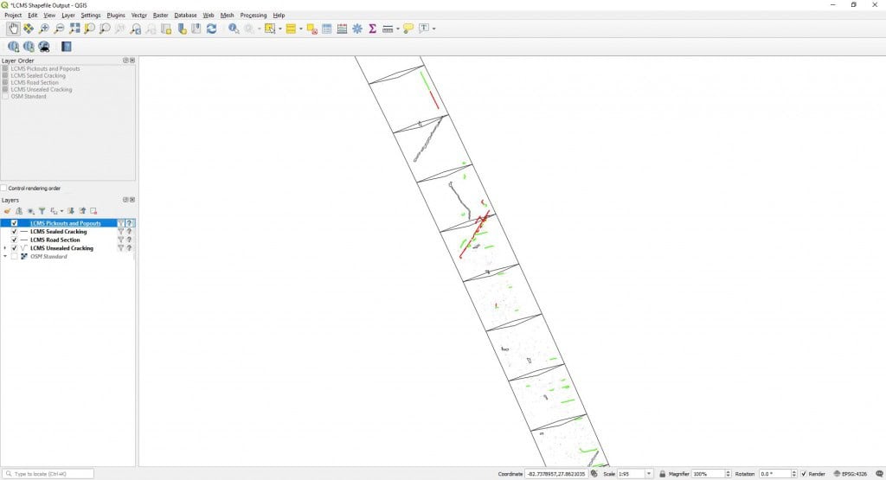Click the Magnifier spin box
The height and width of the screenshot is (480, 886).
711,474
